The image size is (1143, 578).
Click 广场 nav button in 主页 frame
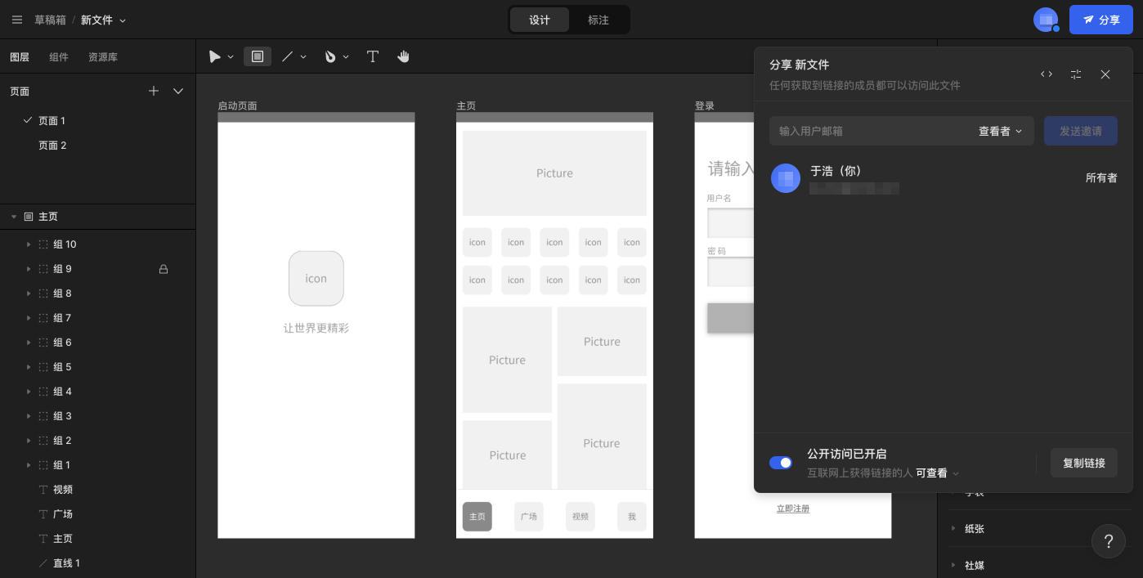[529, 517]
